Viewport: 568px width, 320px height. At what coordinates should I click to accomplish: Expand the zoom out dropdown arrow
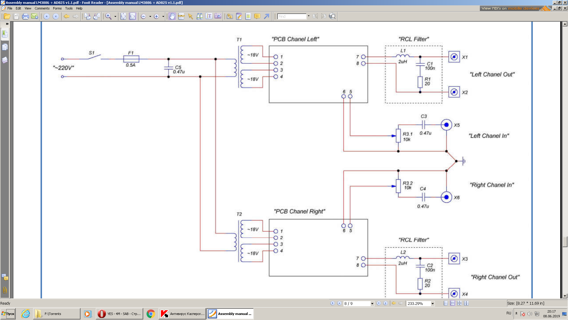[150, 16]
